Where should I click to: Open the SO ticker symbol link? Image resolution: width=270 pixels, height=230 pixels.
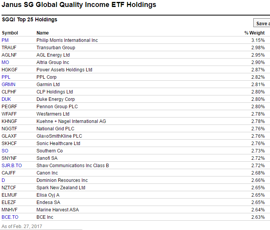pyautogui.click(x=5, y=151)
